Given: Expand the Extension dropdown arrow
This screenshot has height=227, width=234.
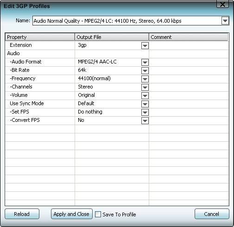Looking at the screenshot, I should [x=145, y=46].
